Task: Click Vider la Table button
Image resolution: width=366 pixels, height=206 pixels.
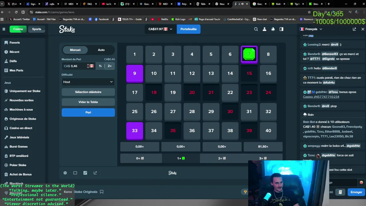Action: point(88,102)
